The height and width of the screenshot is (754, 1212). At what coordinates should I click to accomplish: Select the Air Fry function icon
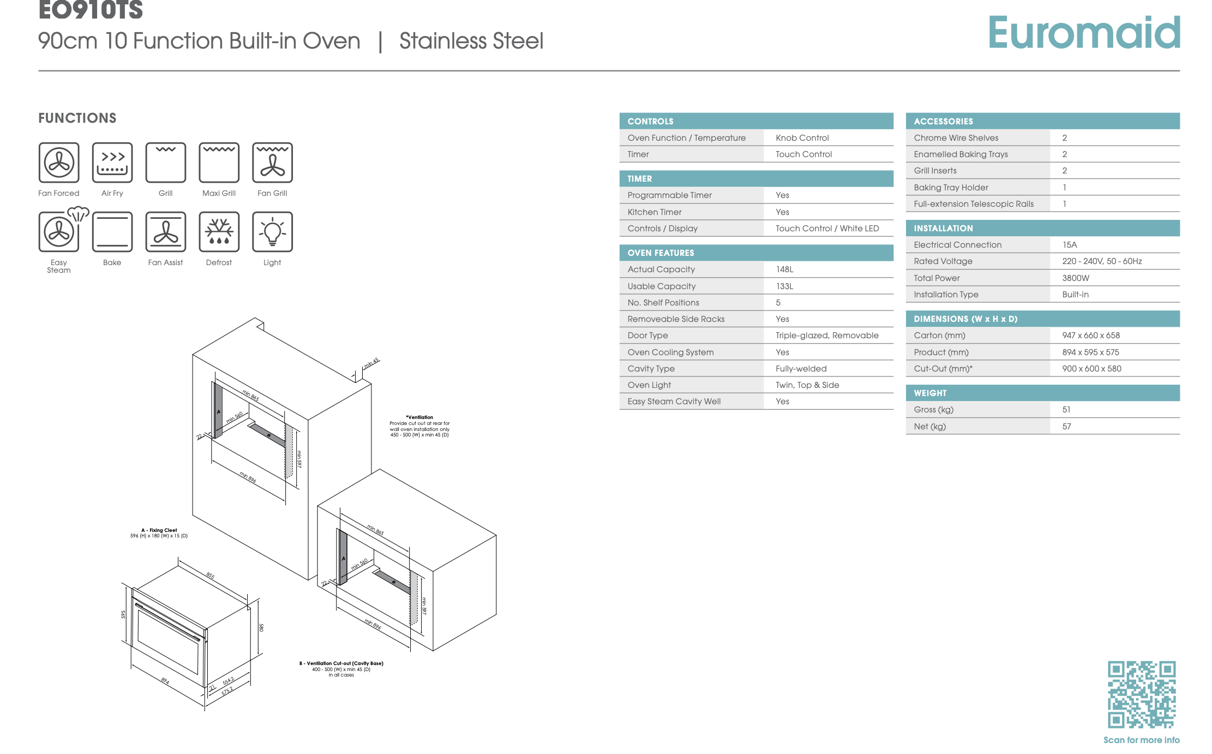point(112,163)
